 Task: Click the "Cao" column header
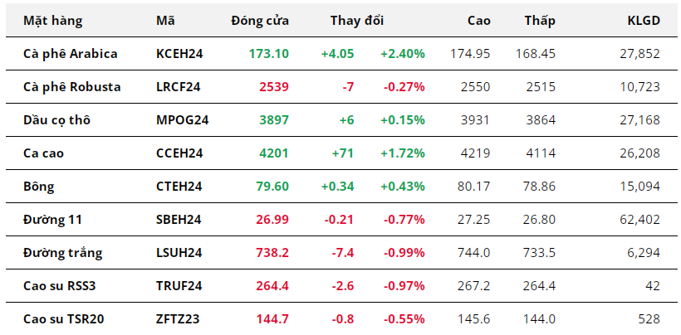tap(478, 21)
